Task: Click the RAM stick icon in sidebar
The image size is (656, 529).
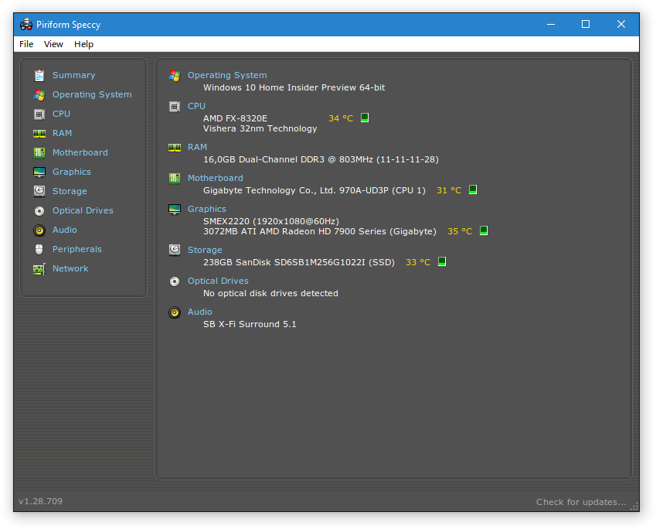Action: [x=39, y=134]
